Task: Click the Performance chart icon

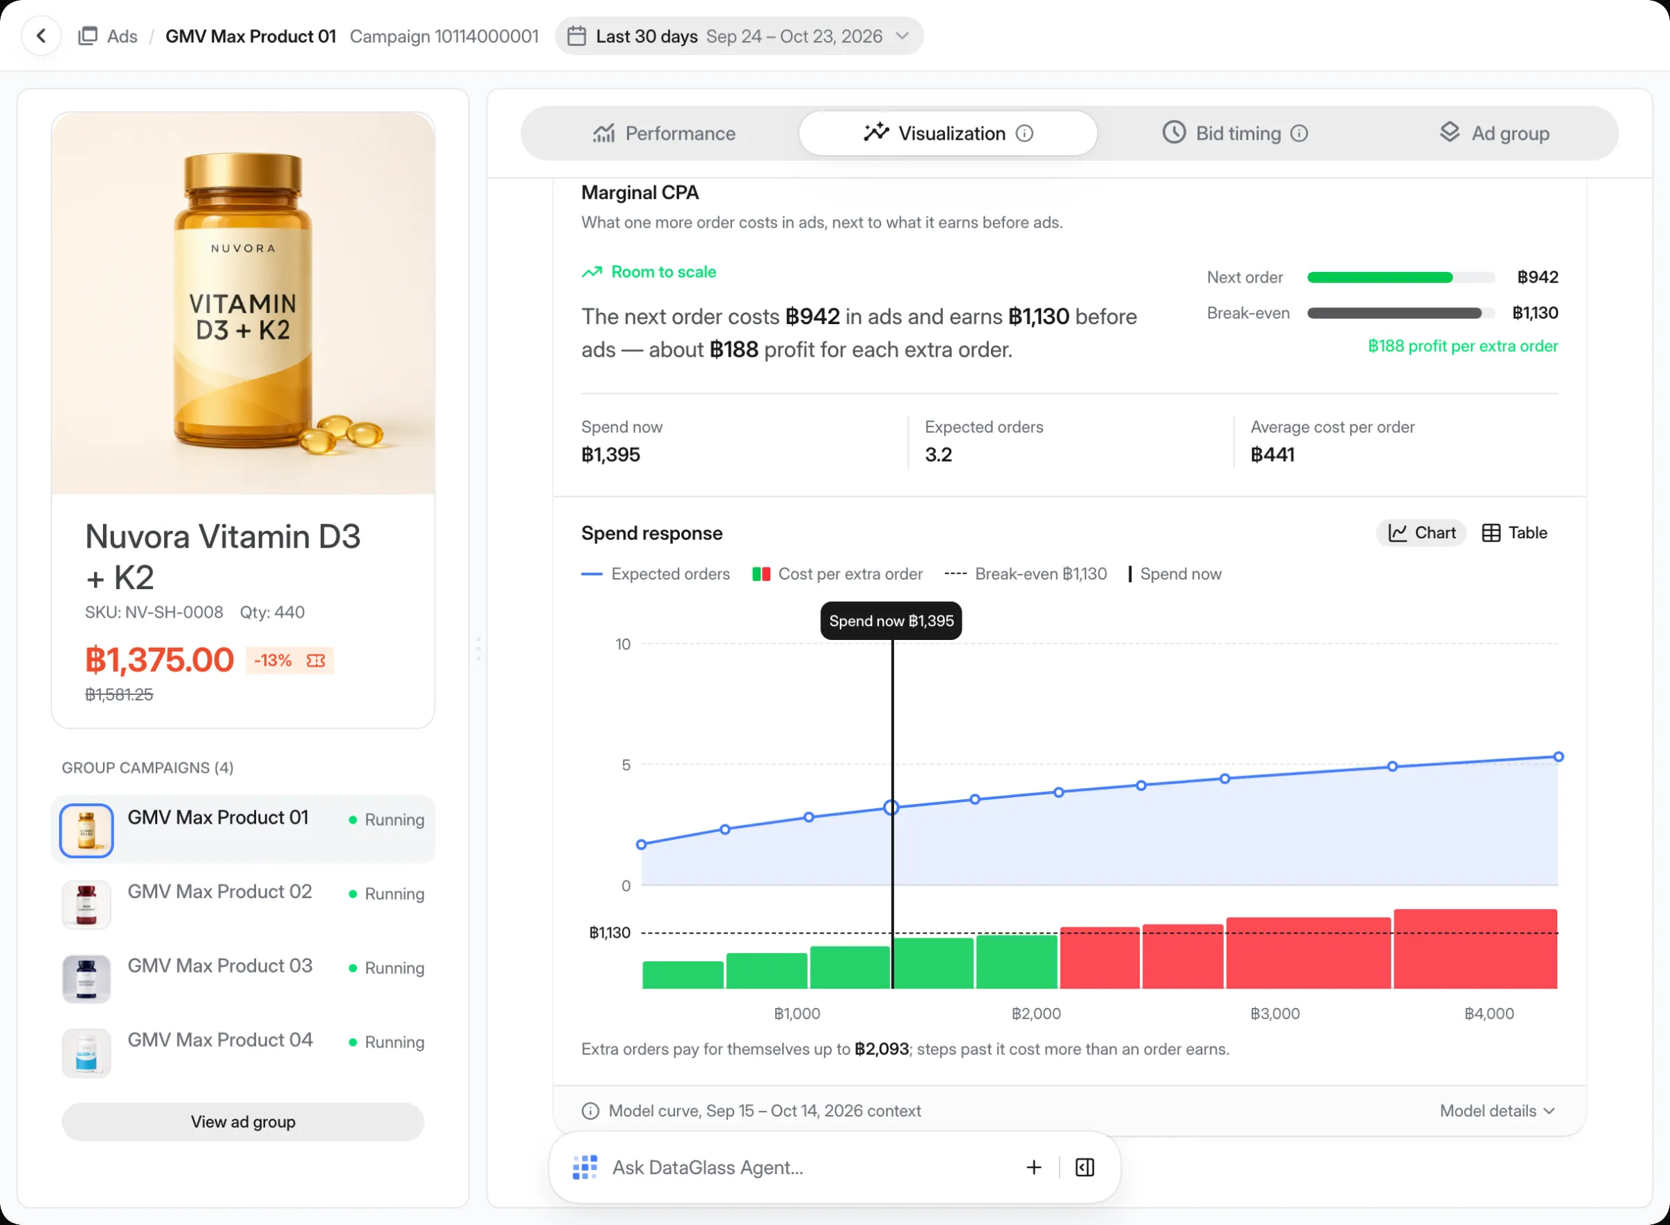Action: point(603,133)
